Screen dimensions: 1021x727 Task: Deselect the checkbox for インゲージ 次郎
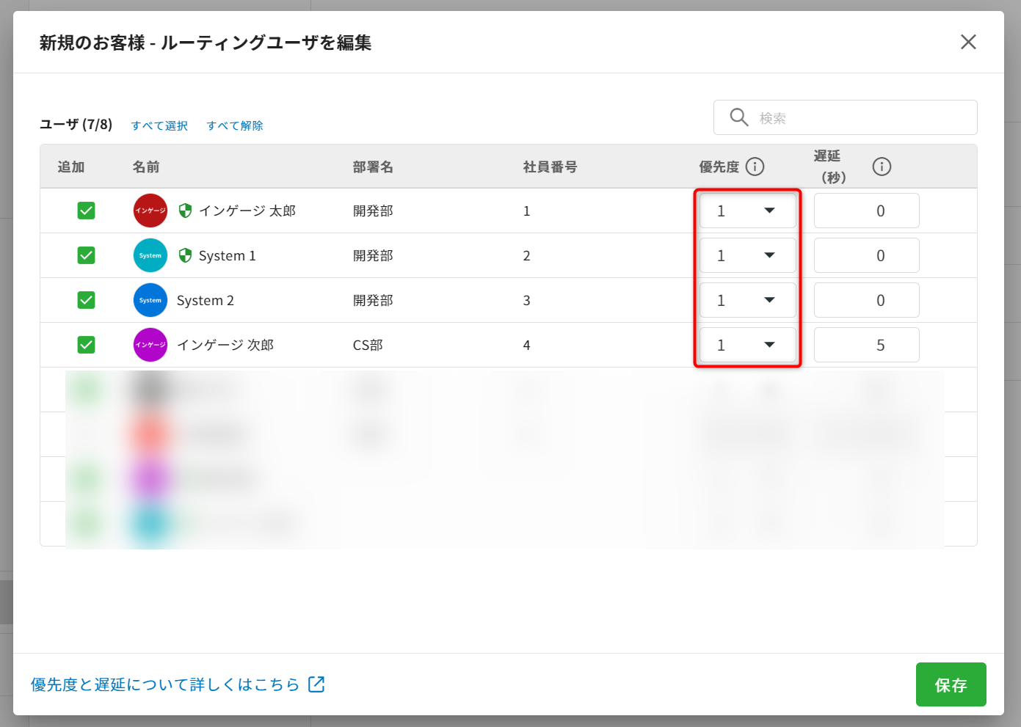point(87,345)
